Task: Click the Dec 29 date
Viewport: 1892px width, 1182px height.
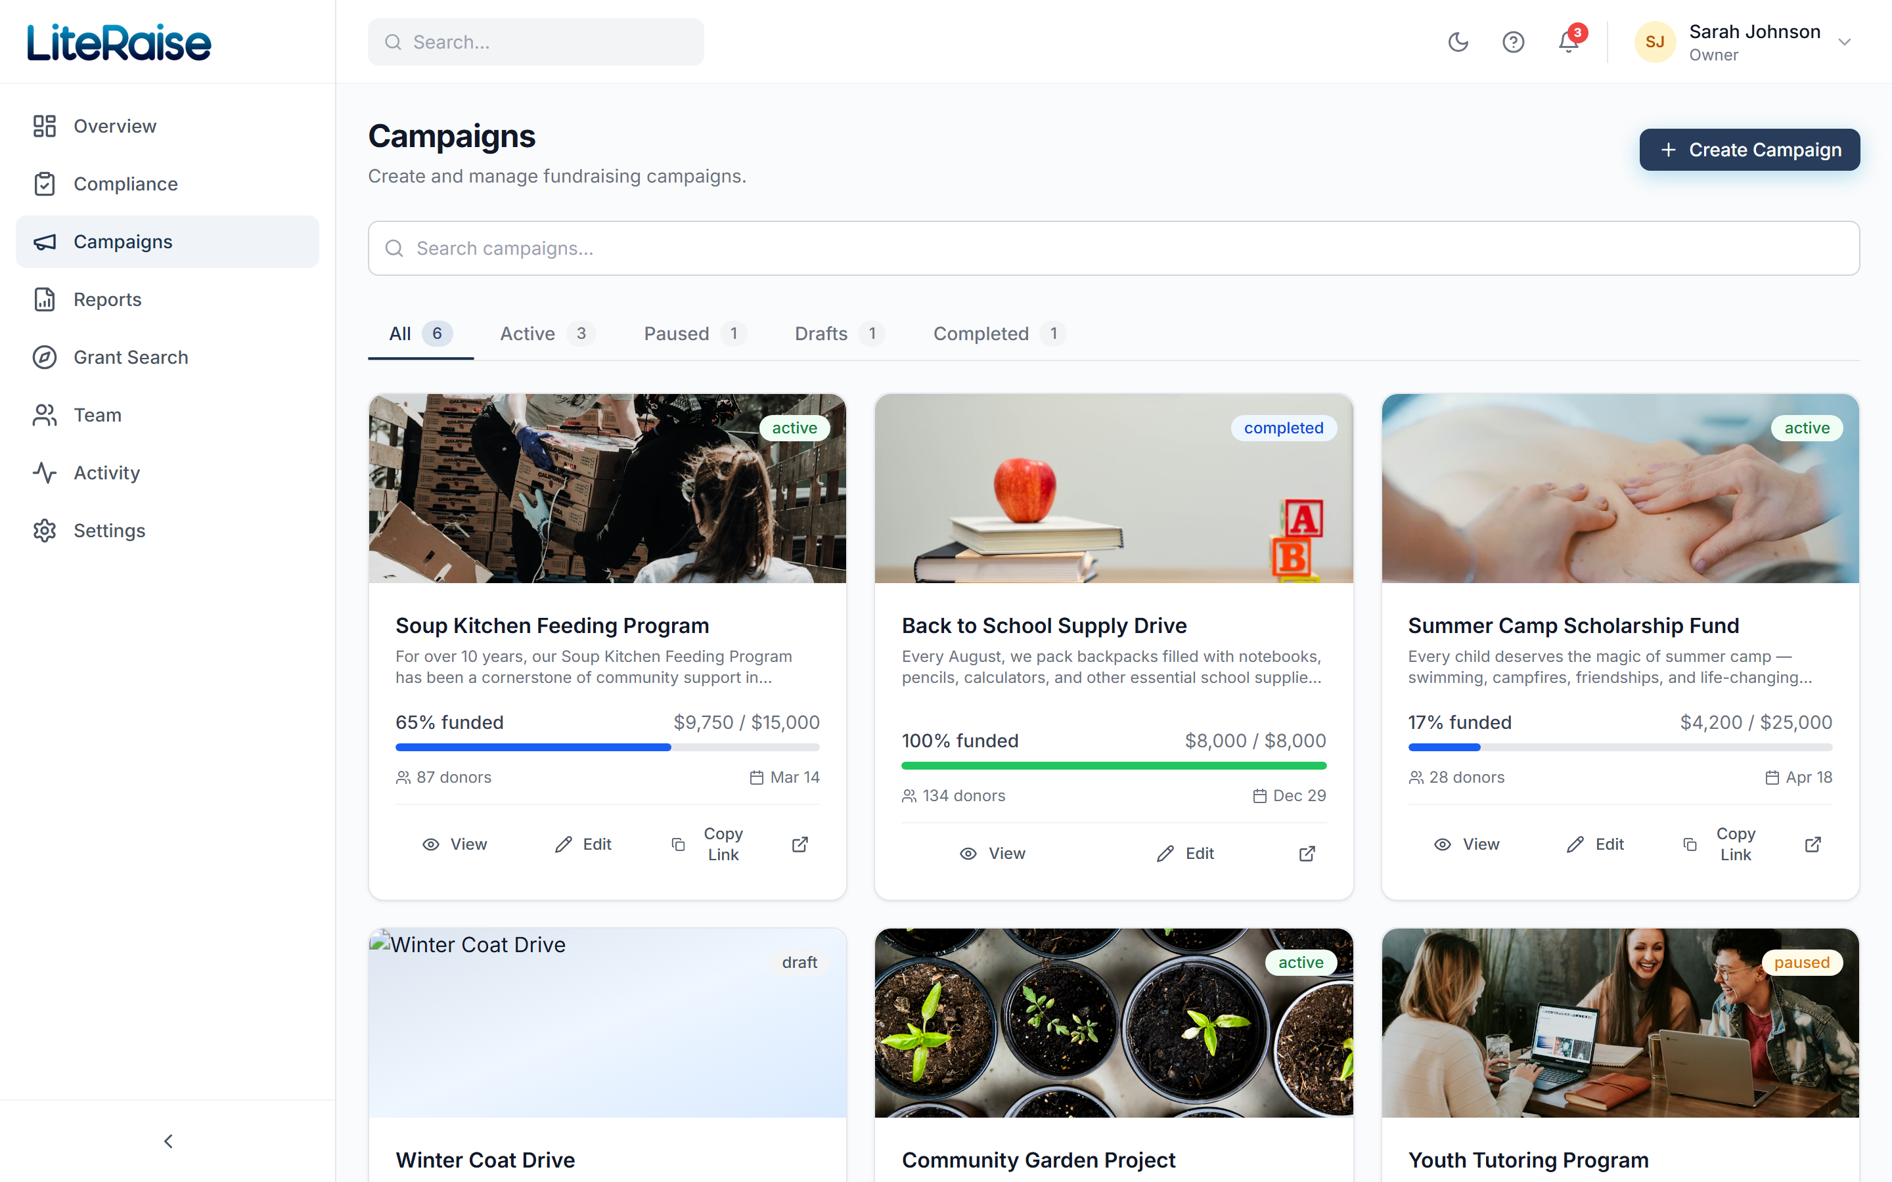Action: coord(1289,796)
